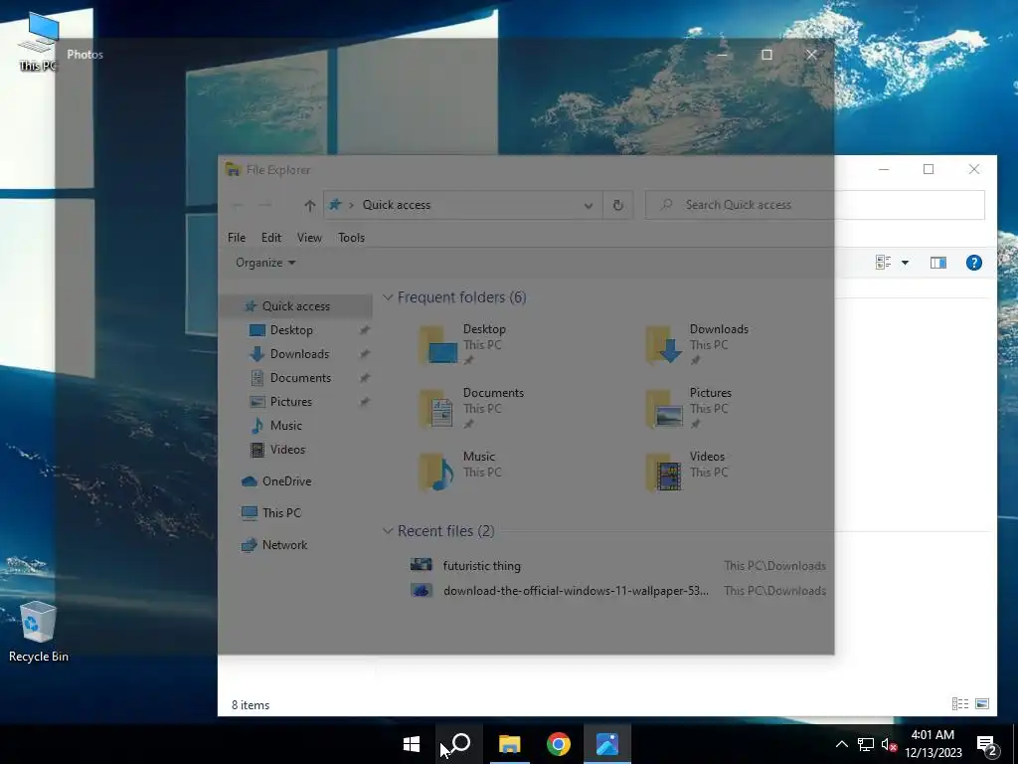1018x764 pixels.
Task: Launch Google Chrome from the taskbar
Action: 559,744
